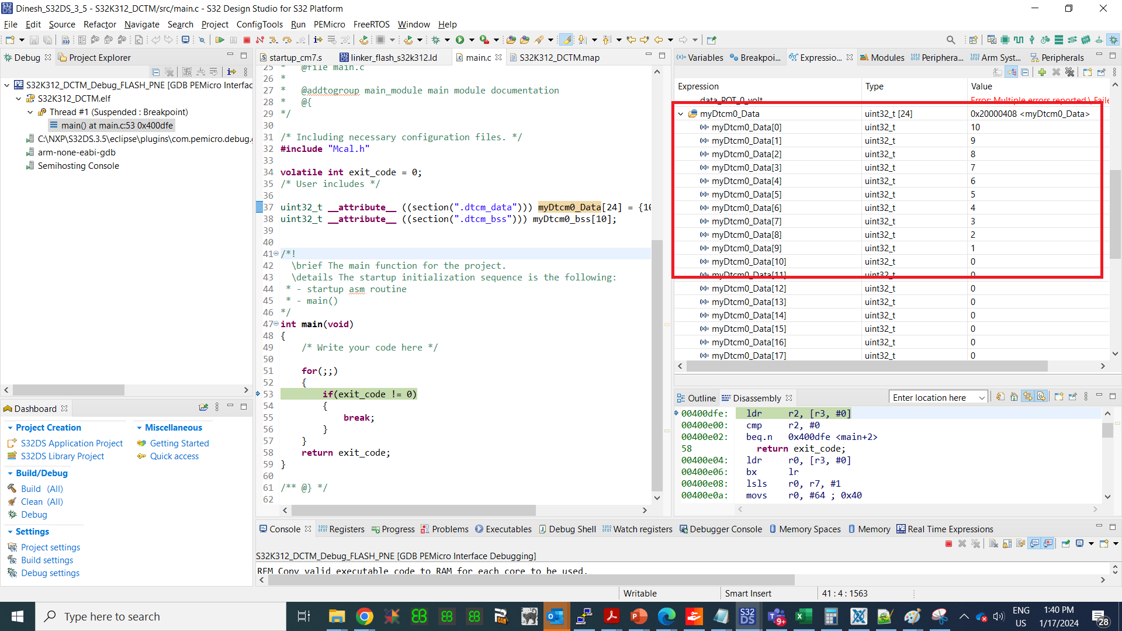This screenshot has width=1122, height=631.
Task: Terminate the debug session
Action: click(x=246, y=39)
